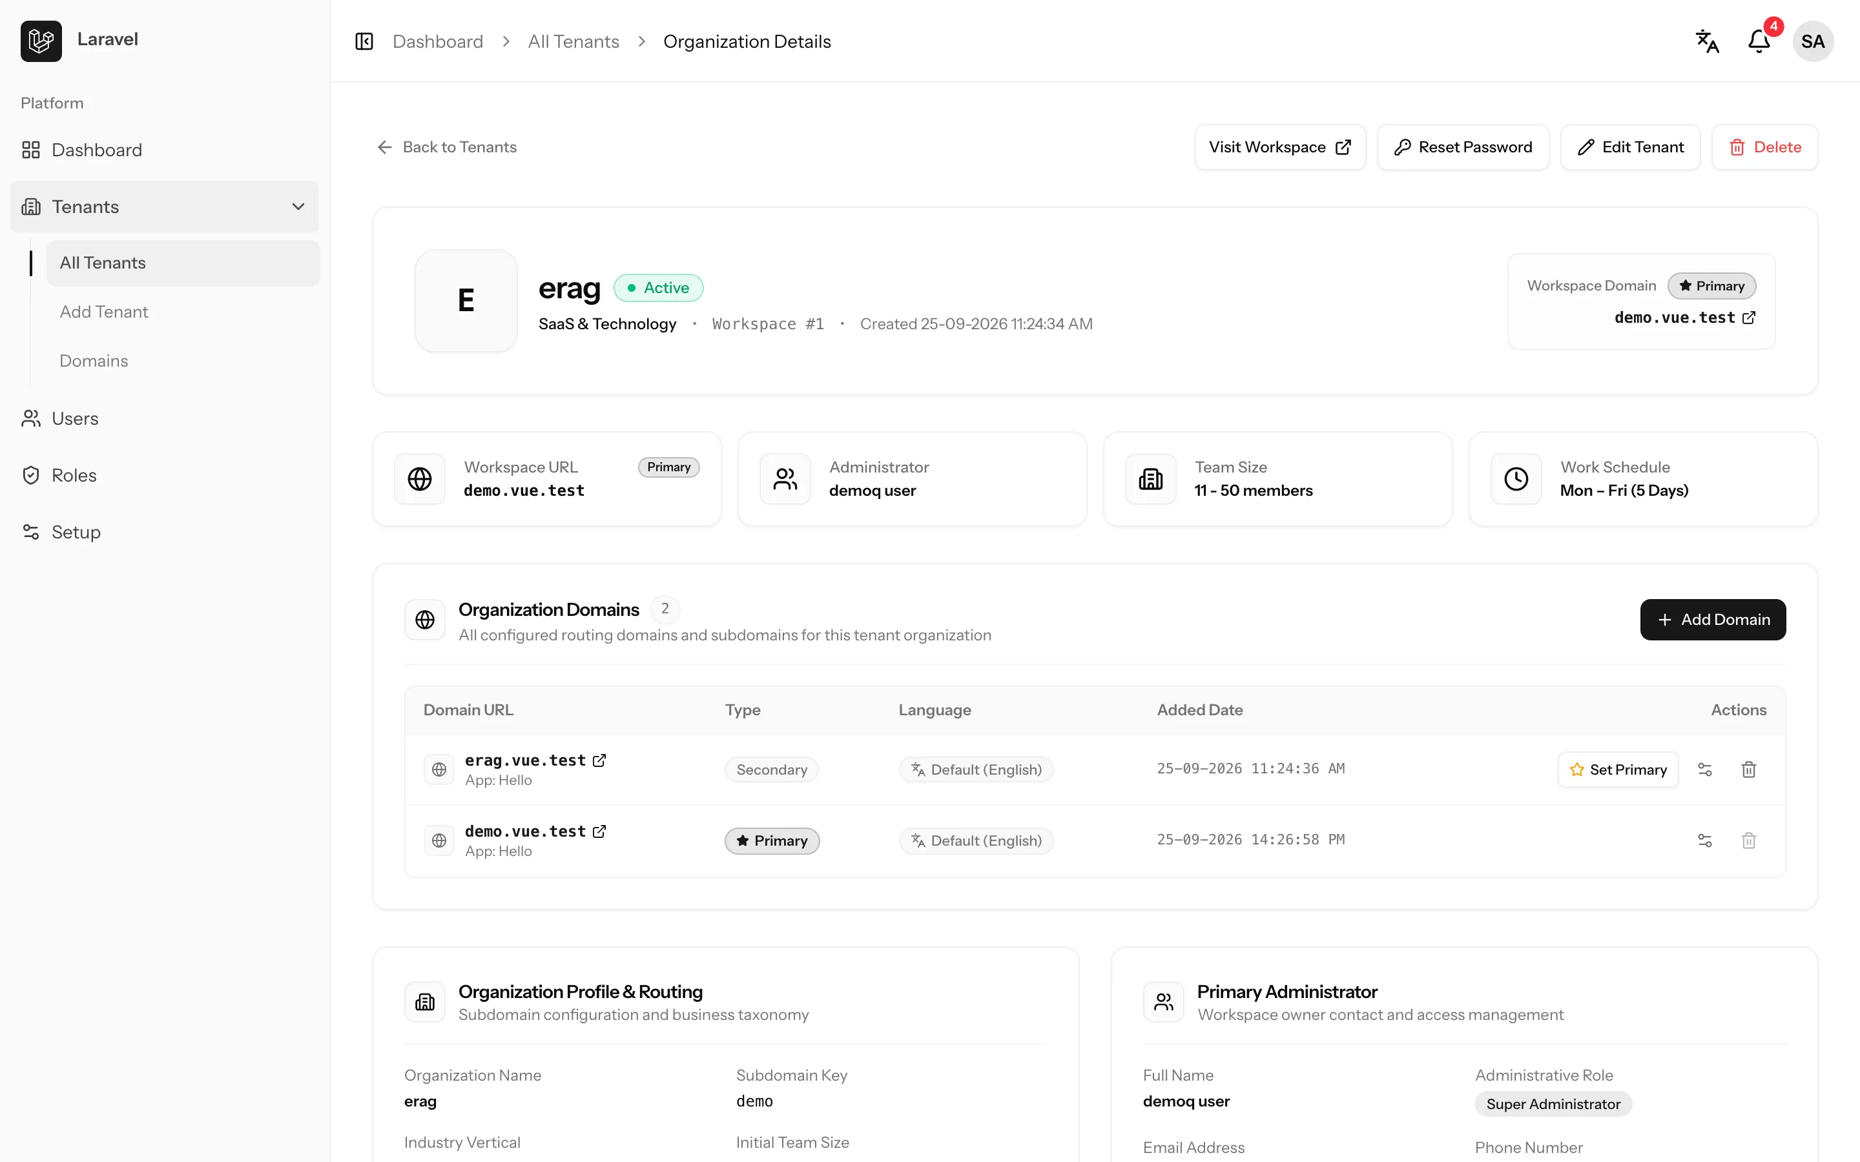Open the SA user avatar menu

tap(1813, 41)
